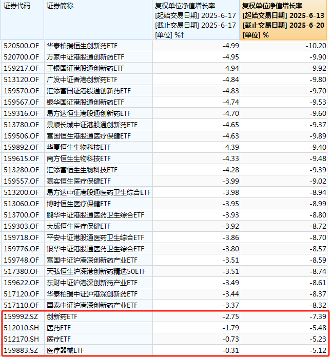
Task: Select name 银华国证港股通创新药ETF
Action: point(85,102)
